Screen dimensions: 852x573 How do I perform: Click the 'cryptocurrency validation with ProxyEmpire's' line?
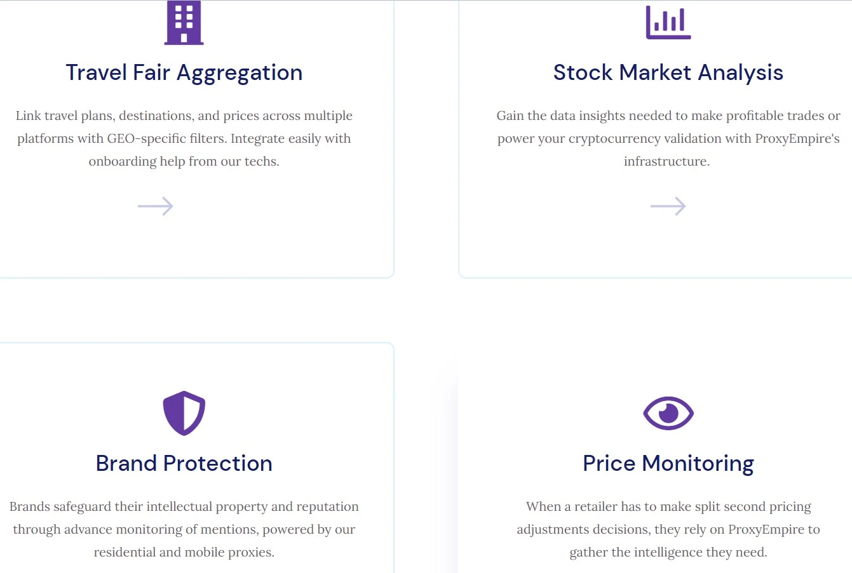[668, 139]
